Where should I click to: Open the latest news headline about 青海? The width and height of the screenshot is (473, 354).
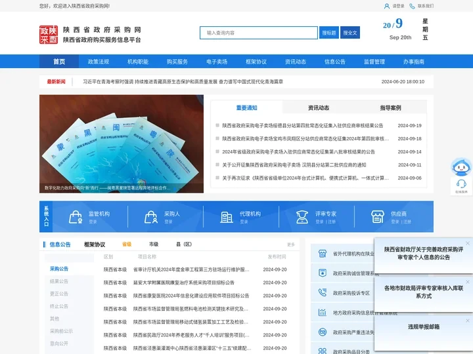pyautogui.click(x=183, y=81)
